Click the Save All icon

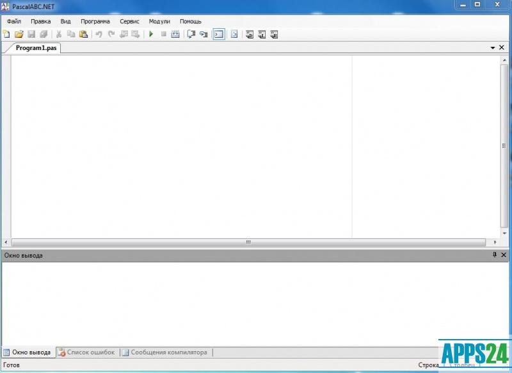point(44,34)
